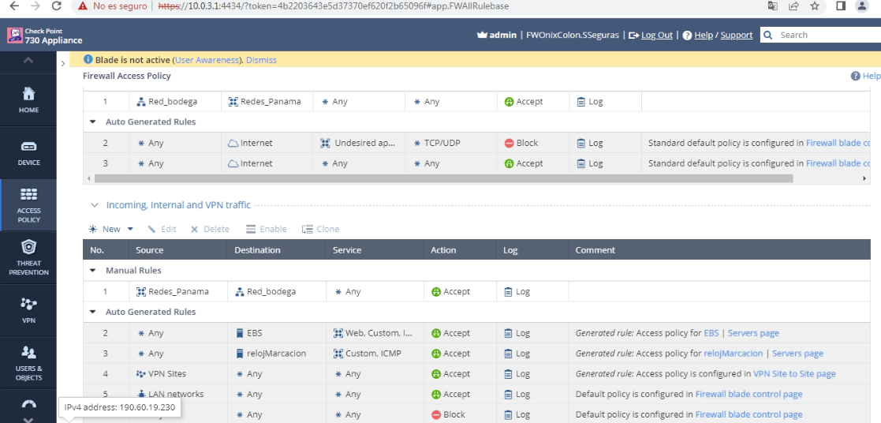Image resolution: width=881 pixels, height=423 pixels.
Task: Collapse Incoming, Internal and VPN traffic section
Action: click(94, 205)
